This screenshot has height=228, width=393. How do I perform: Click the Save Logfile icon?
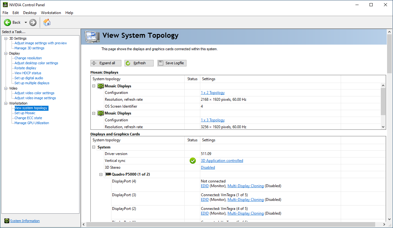[x=161, y=63]
